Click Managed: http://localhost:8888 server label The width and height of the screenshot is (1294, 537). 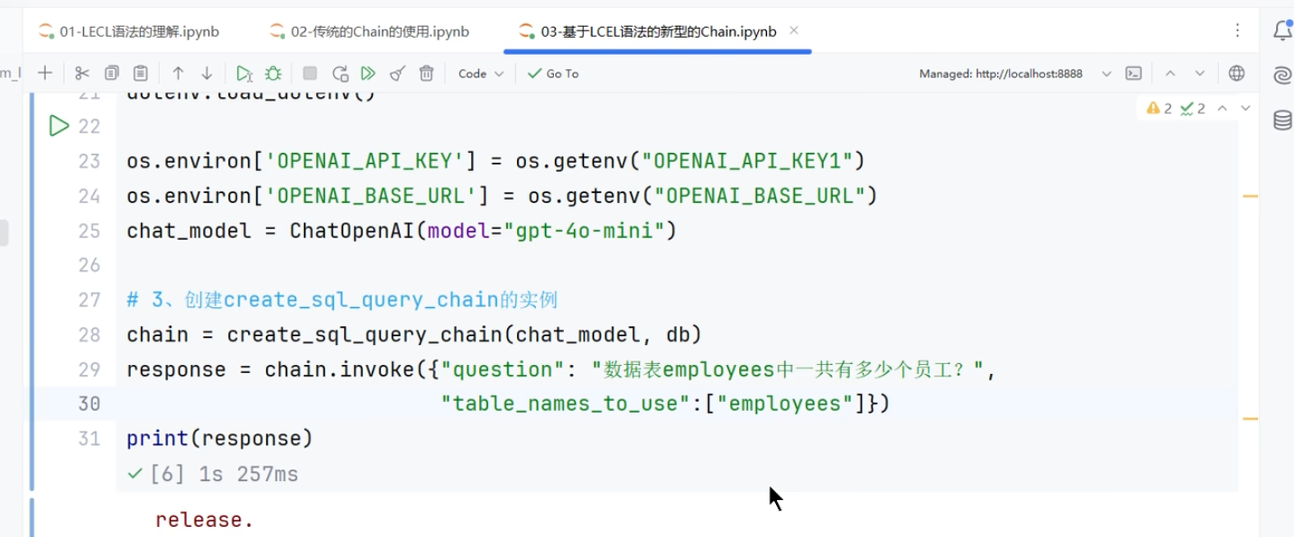point(1001,74)
